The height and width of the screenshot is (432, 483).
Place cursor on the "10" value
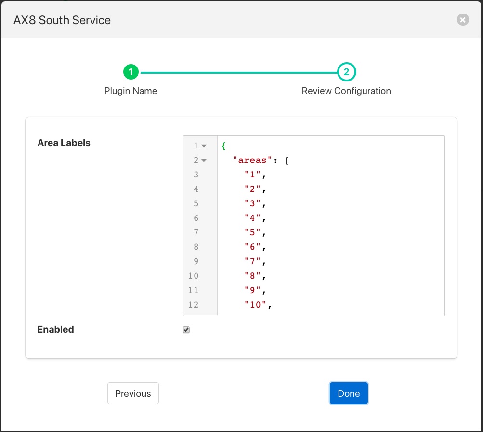[255, 305]
